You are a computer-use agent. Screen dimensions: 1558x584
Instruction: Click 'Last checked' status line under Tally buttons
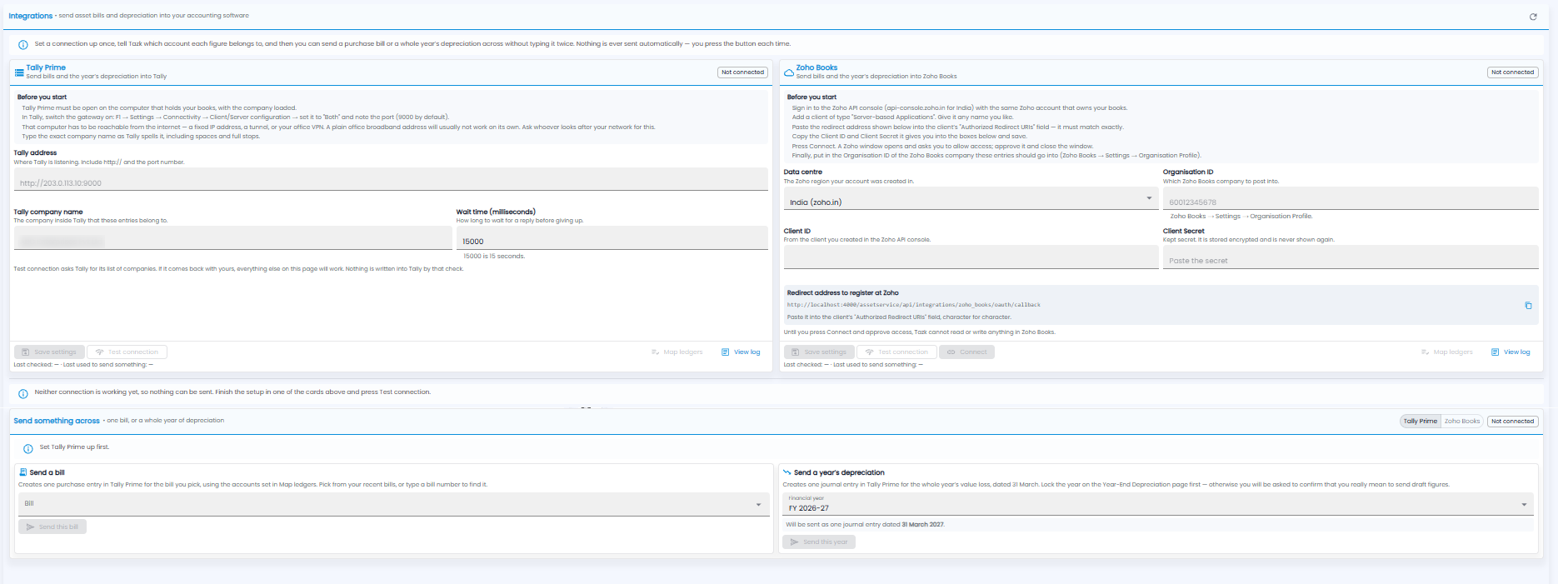pos(83,365)
